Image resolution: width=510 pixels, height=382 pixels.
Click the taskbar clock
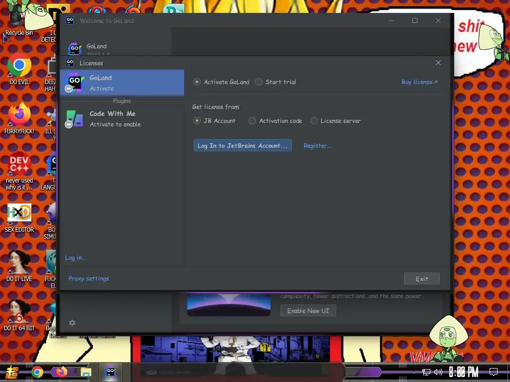click(464, 372)
